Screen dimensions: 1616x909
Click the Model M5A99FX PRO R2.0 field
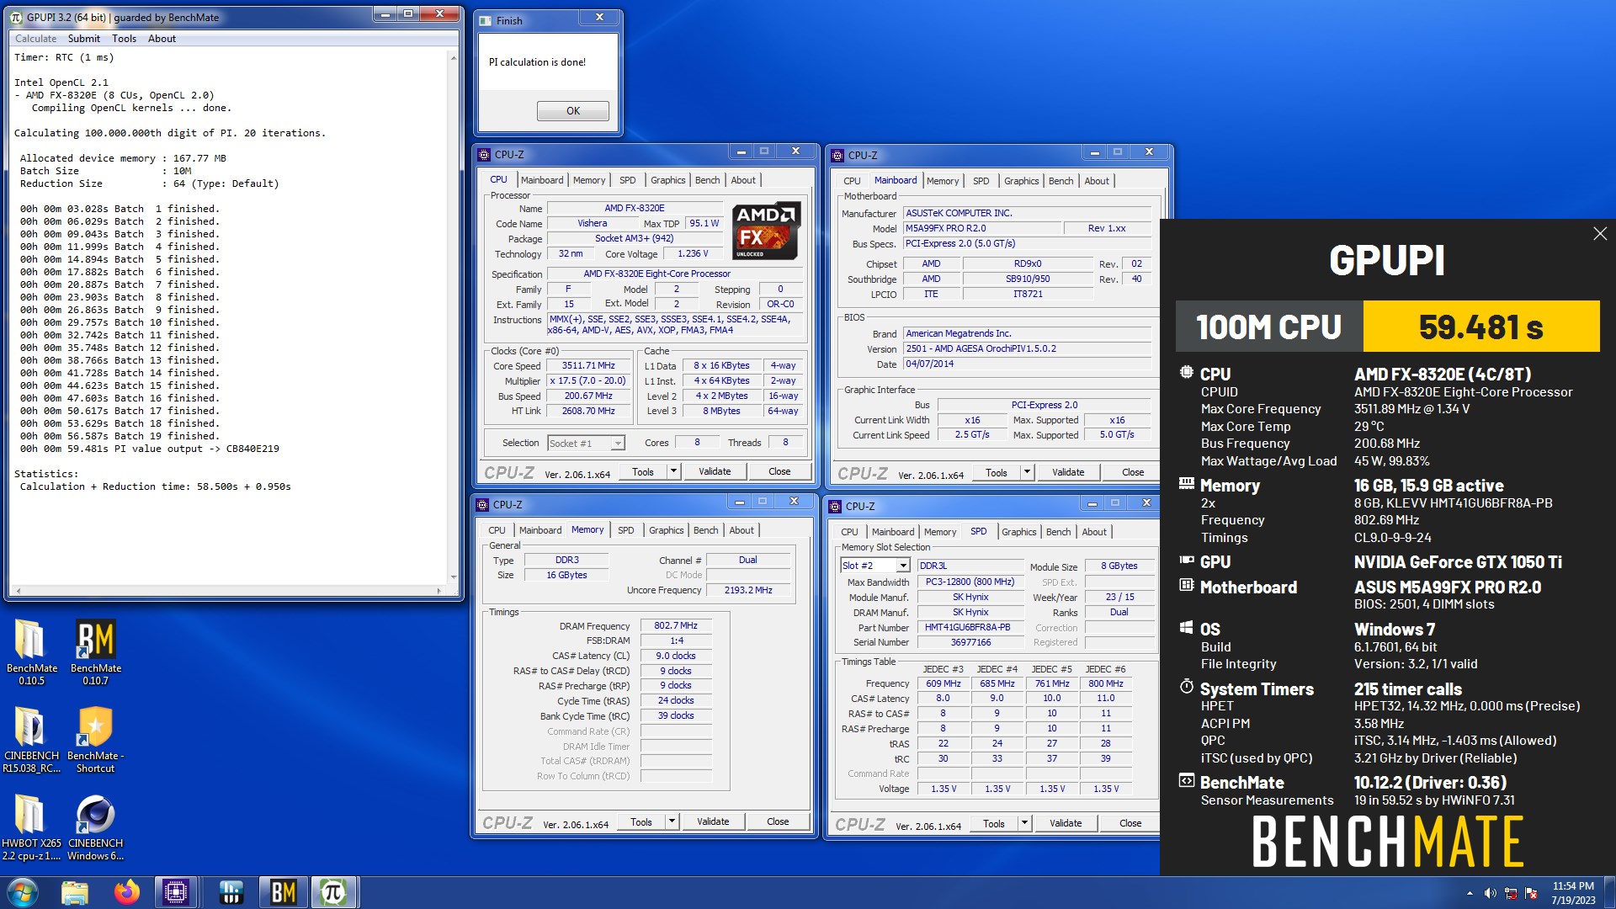pos(982,228)
